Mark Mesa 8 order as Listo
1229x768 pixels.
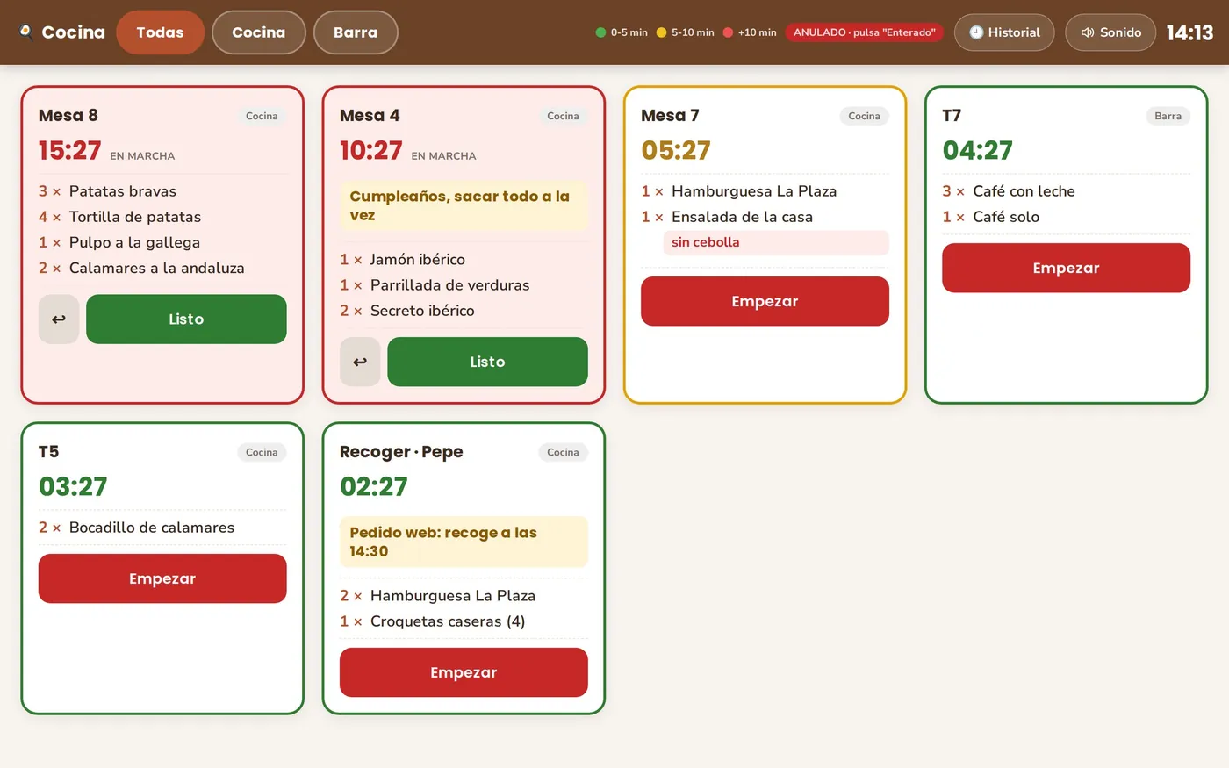(186, 319)
